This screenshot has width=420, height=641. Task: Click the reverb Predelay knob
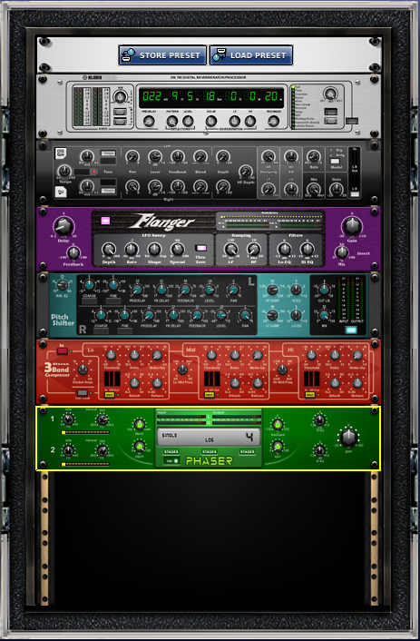[149, 121]
